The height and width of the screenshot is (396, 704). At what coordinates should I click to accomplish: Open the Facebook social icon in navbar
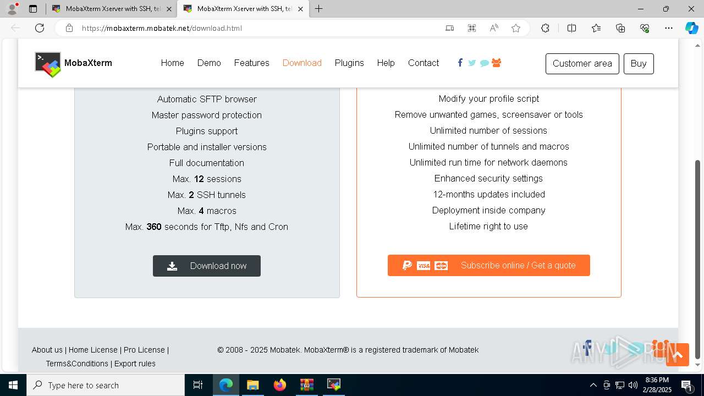coord(460,63)
